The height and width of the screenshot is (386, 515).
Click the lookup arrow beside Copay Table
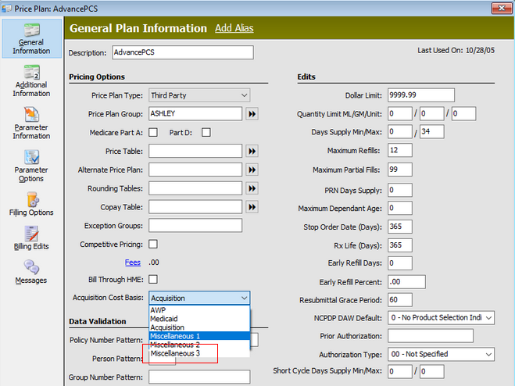tap(252, 207)
